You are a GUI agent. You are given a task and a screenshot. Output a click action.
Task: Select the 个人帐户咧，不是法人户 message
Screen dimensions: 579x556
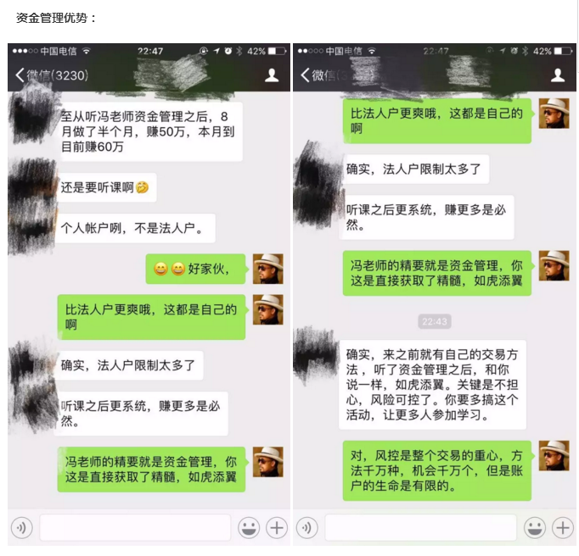click(x=135, y=228)
